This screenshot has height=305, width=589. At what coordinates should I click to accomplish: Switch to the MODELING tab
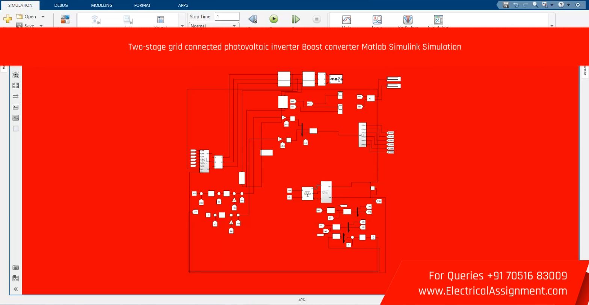click(x=101, y=5)
